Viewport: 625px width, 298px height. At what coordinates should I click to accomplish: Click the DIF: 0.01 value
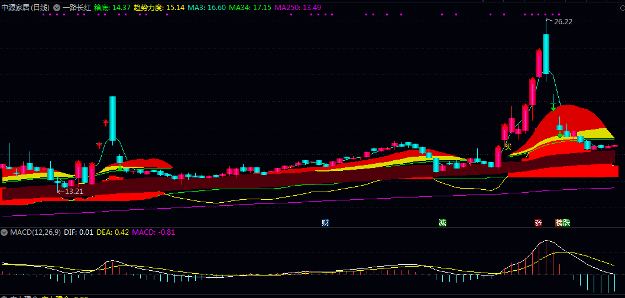[79, 232]
